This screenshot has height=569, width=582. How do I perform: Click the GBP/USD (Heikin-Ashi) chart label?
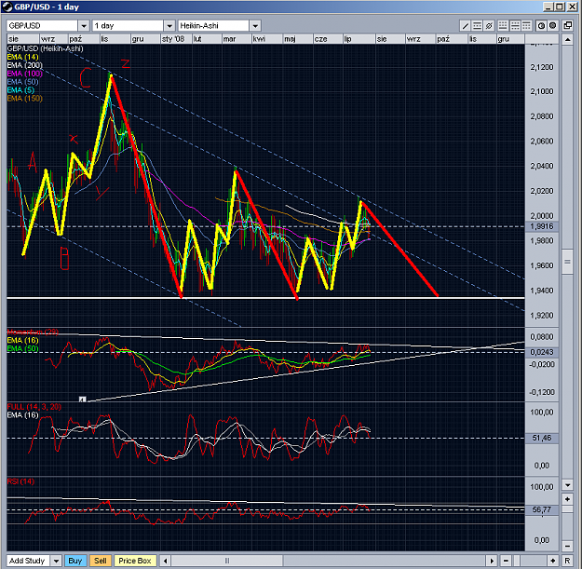point(45,48)
